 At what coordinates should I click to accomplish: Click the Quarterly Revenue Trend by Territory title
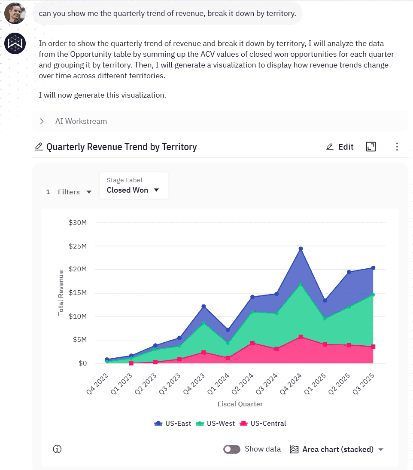(121, 147)
